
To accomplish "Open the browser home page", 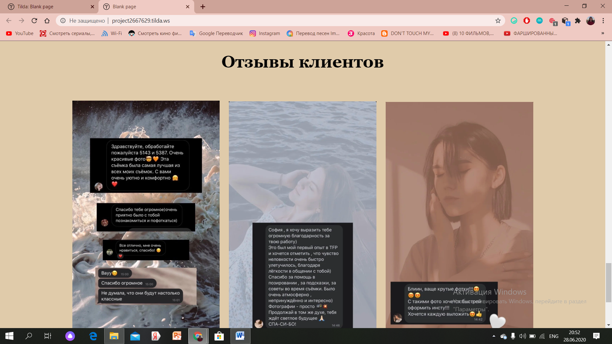I will pyautogui.click(x=47, y=21).
